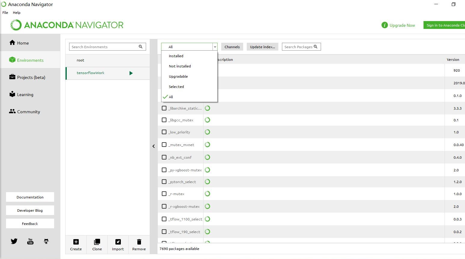Viewport: 465px width, 259px height.
Task: Click the status circle for _mutex_mxnet
Action: click(x=207, y=145)
